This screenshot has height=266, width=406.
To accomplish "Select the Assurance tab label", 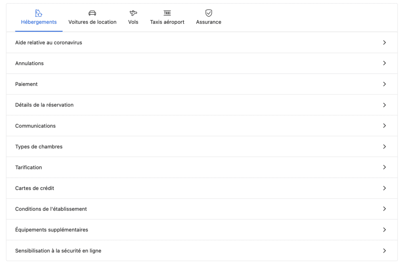I will point(209,22).
